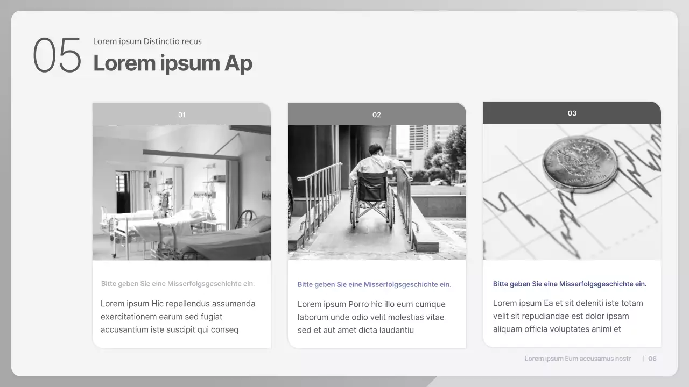Select the dark blue 'Bitte geben Sie' caption in card 03
This screenshot has height=387, width=689.
[570, 284]
